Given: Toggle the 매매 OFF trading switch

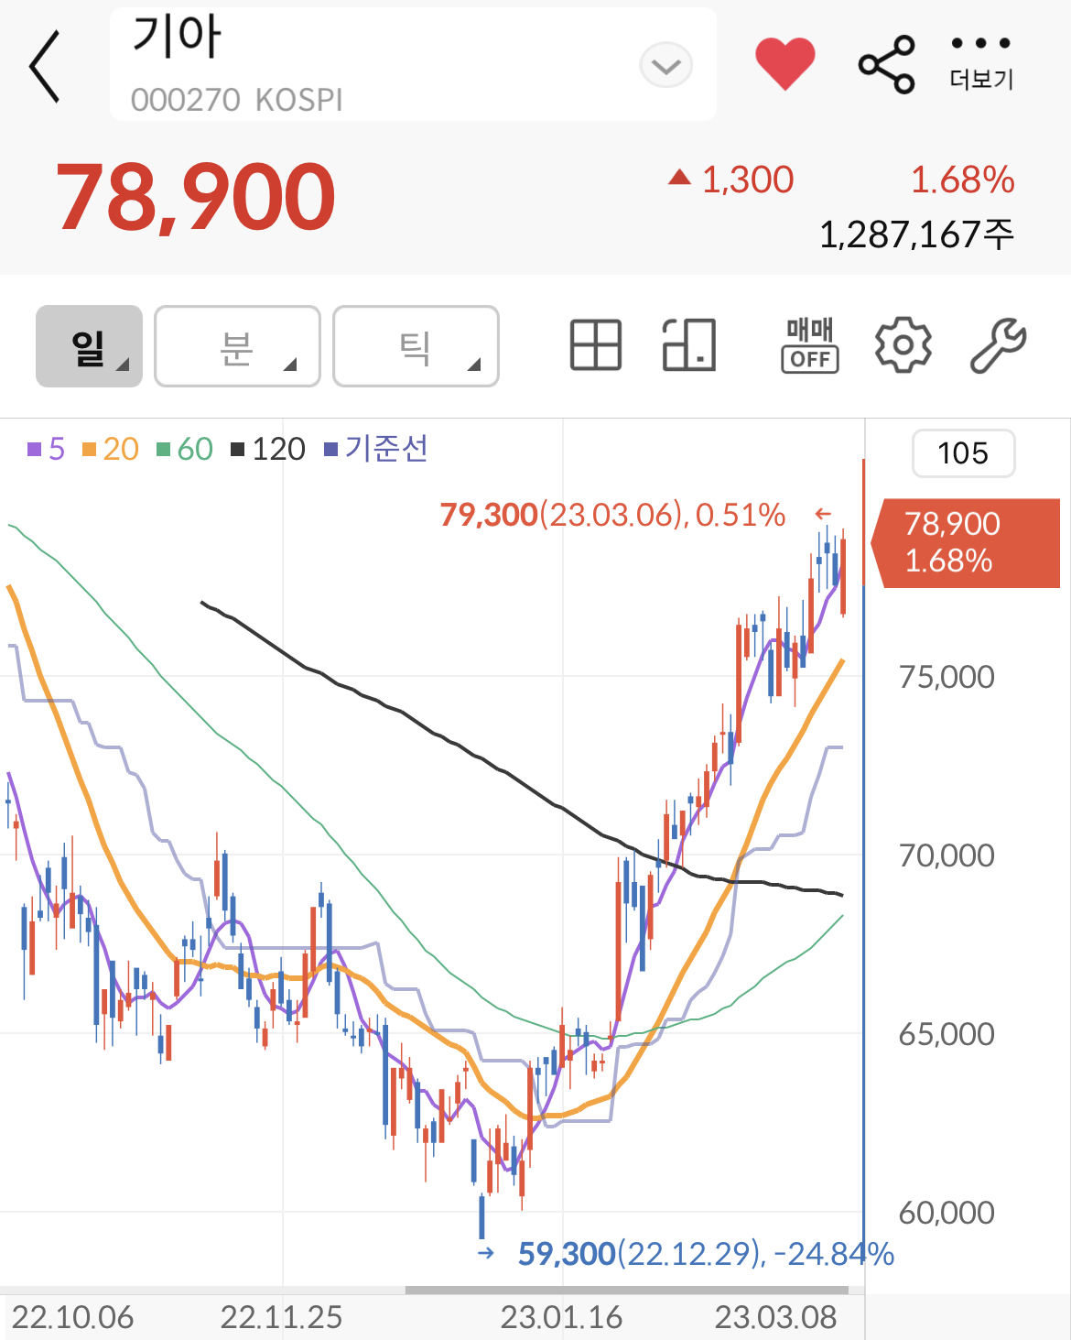Looking at the screenshot, I should (x=810, y=345).
